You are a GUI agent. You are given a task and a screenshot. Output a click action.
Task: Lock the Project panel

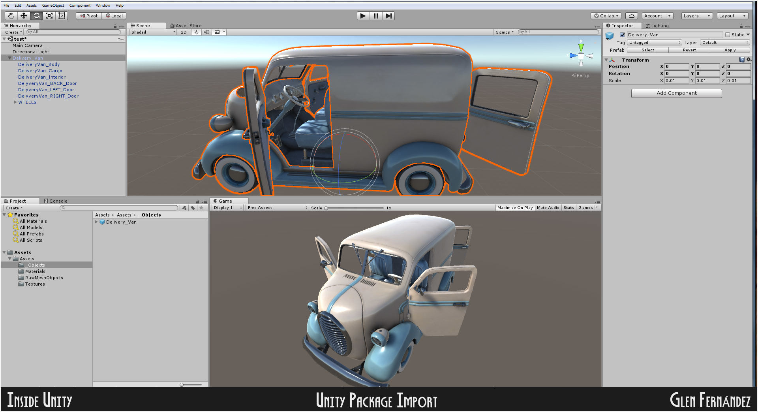pyautogui.click(x=197, y=201)
